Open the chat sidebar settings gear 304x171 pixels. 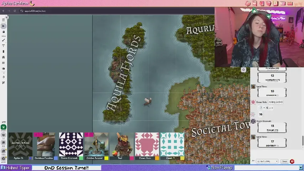click(243, 70)
